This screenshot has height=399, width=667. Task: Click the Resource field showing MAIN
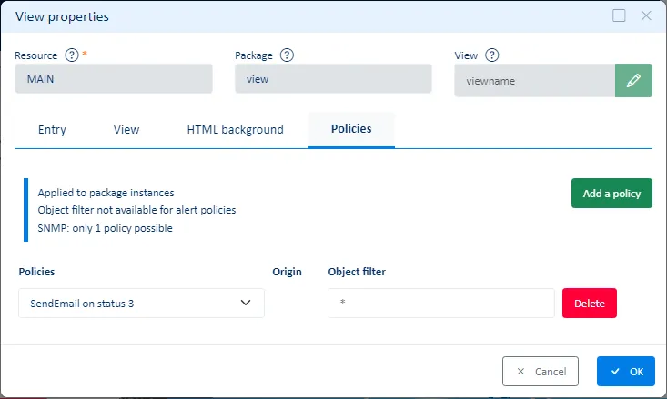(x=114, y=79)
